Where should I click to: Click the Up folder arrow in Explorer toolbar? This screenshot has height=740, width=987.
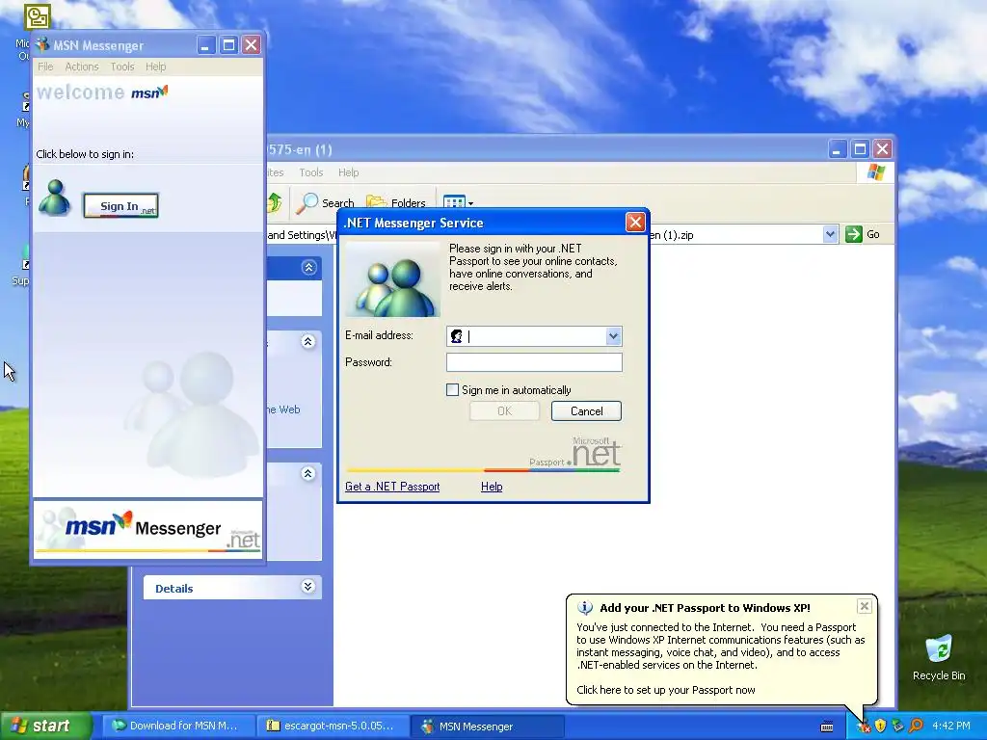[x=275, y=202]
